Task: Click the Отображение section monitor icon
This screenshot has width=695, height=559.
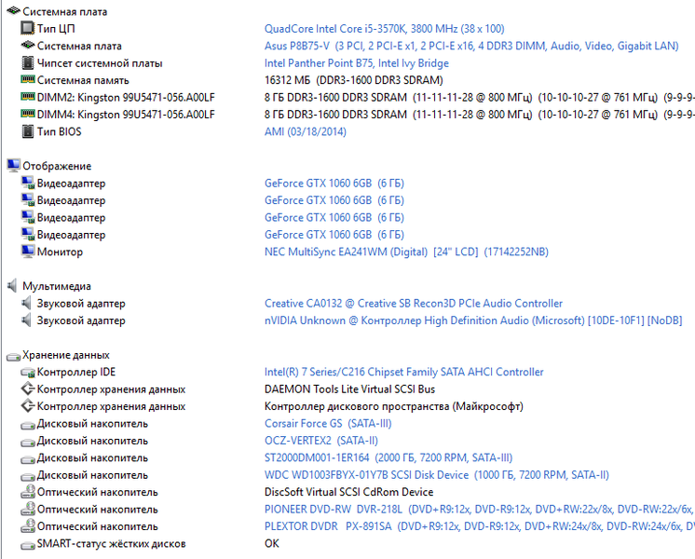Action: coord(12,166)
